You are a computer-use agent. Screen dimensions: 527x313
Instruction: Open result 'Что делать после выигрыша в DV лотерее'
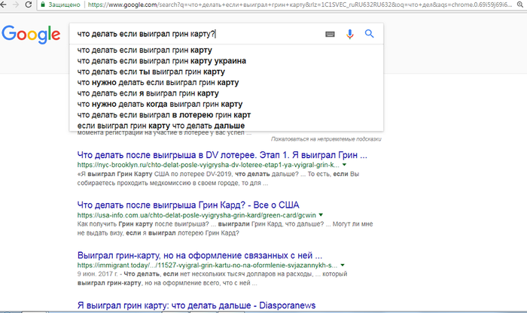[222, 155]
